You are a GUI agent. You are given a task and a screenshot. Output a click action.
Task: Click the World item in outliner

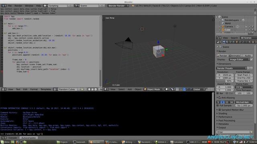point(228,23)
